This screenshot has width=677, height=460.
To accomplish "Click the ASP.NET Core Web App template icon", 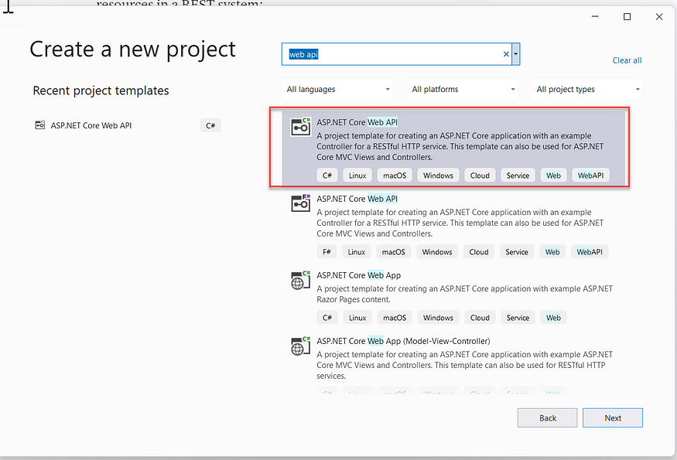I will 300,281.
